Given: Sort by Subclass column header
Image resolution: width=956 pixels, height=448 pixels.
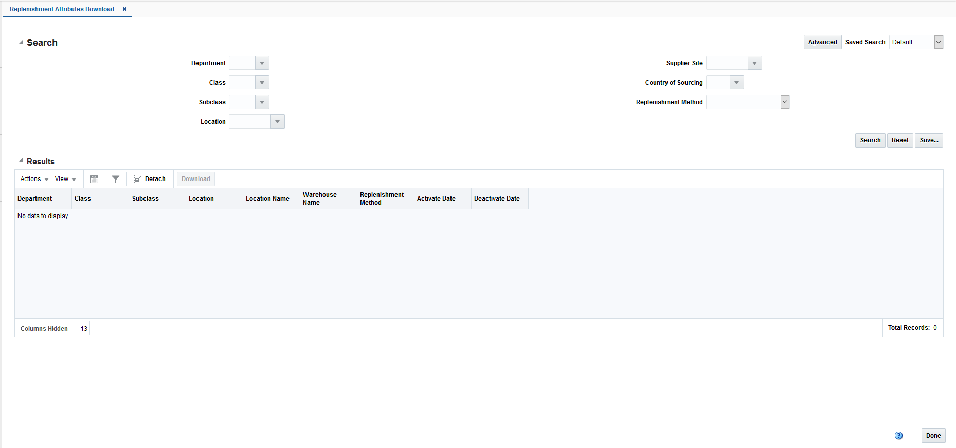Looking at the screenshot, I should 157,199.
